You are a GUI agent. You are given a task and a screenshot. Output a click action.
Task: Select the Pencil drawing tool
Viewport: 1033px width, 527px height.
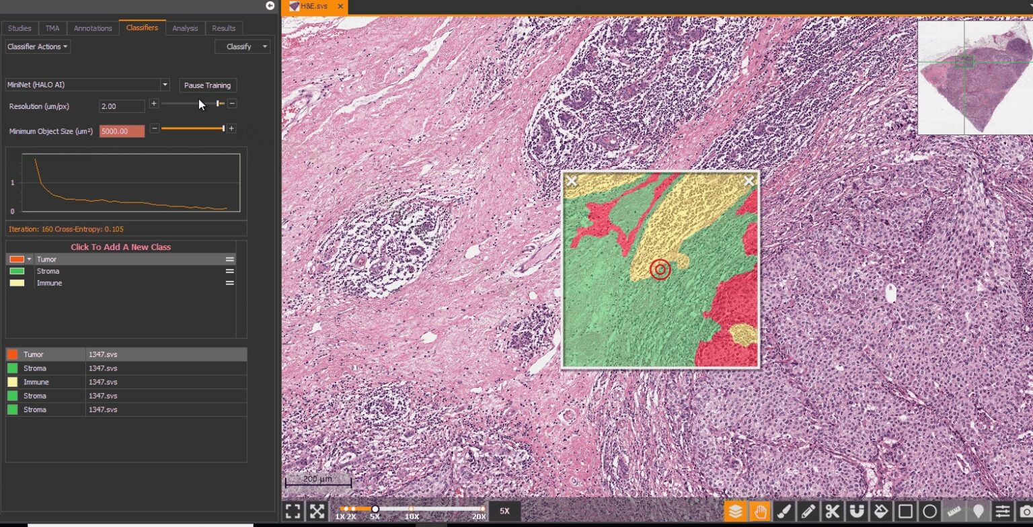808,512
